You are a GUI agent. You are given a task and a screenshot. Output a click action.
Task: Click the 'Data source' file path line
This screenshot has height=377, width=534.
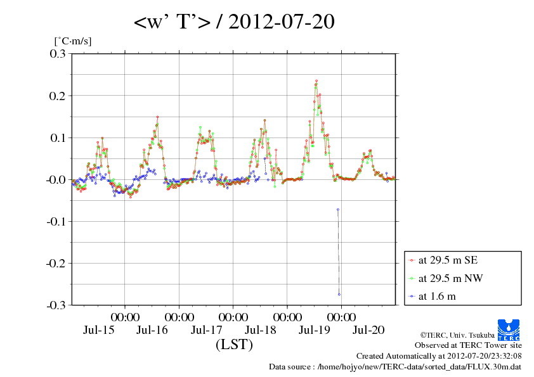(x=395, y=367)
